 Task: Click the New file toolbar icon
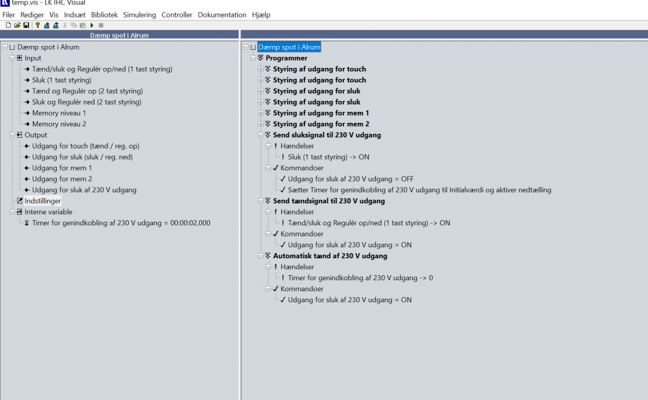[x=8, y=25]
